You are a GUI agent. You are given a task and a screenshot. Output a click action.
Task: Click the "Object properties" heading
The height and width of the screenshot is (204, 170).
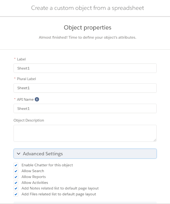87,28
